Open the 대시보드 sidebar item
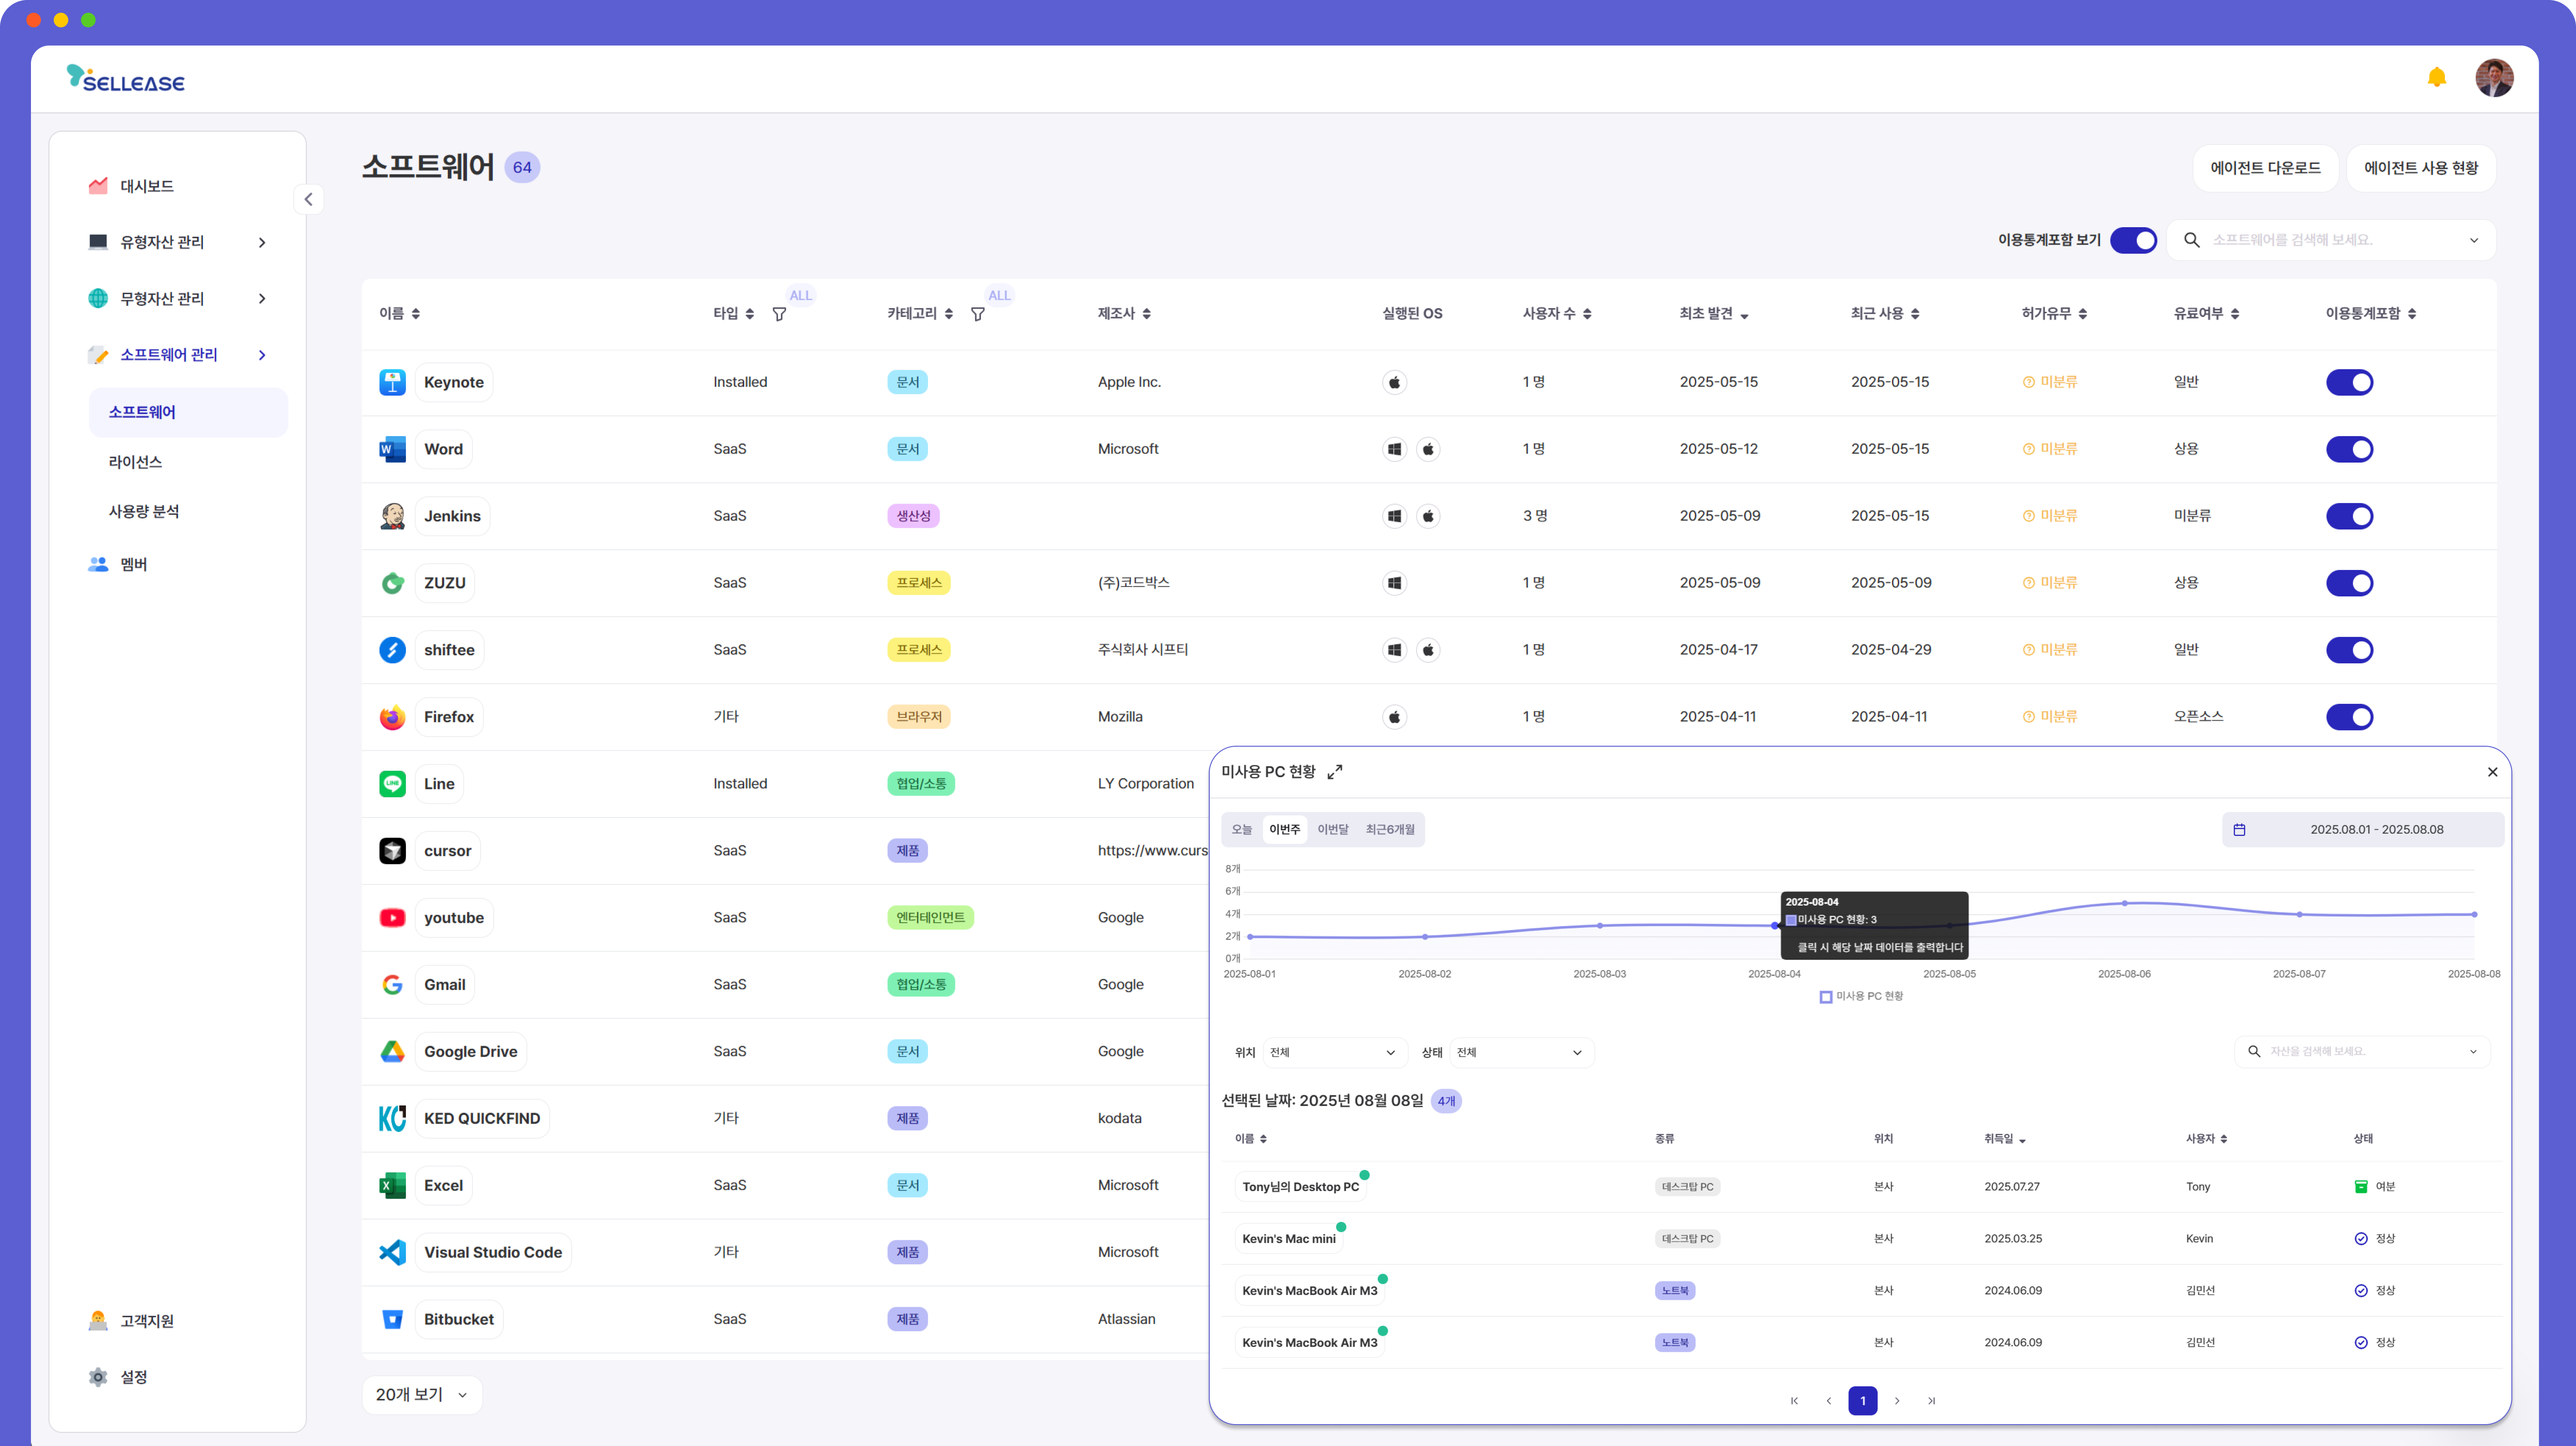 pos(146,186)
